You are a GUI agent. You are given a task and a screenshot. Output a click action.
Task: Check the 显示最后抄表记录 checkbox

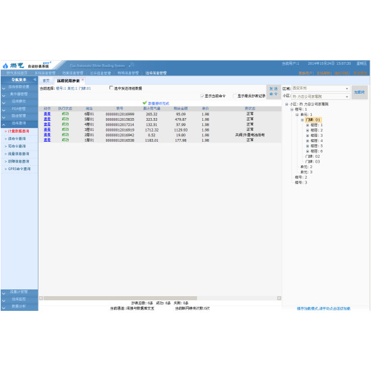(x=235, y=96)
